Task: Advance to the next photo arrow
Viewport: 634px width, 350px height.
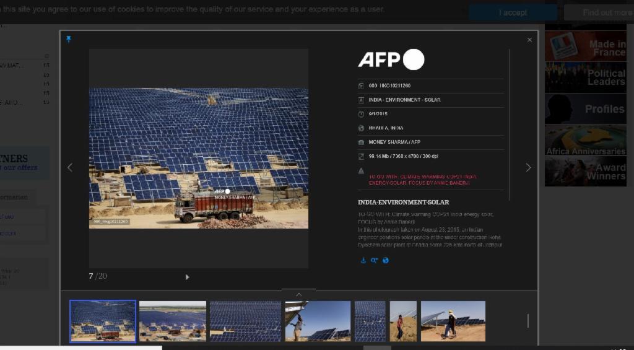Action: pos(528,167)
